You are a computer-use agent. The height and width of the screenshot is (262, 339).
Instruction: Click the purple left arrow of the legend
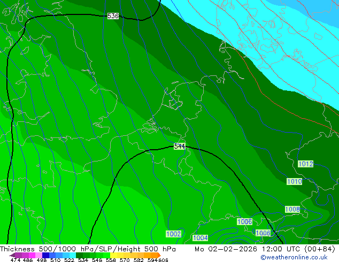pyautogui.click(x=12, y=255)
